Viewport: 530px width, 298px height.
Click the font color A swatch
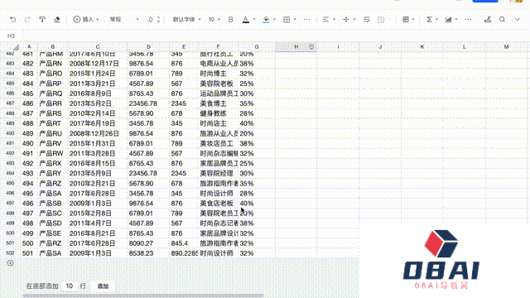click(x=246, y=20)
